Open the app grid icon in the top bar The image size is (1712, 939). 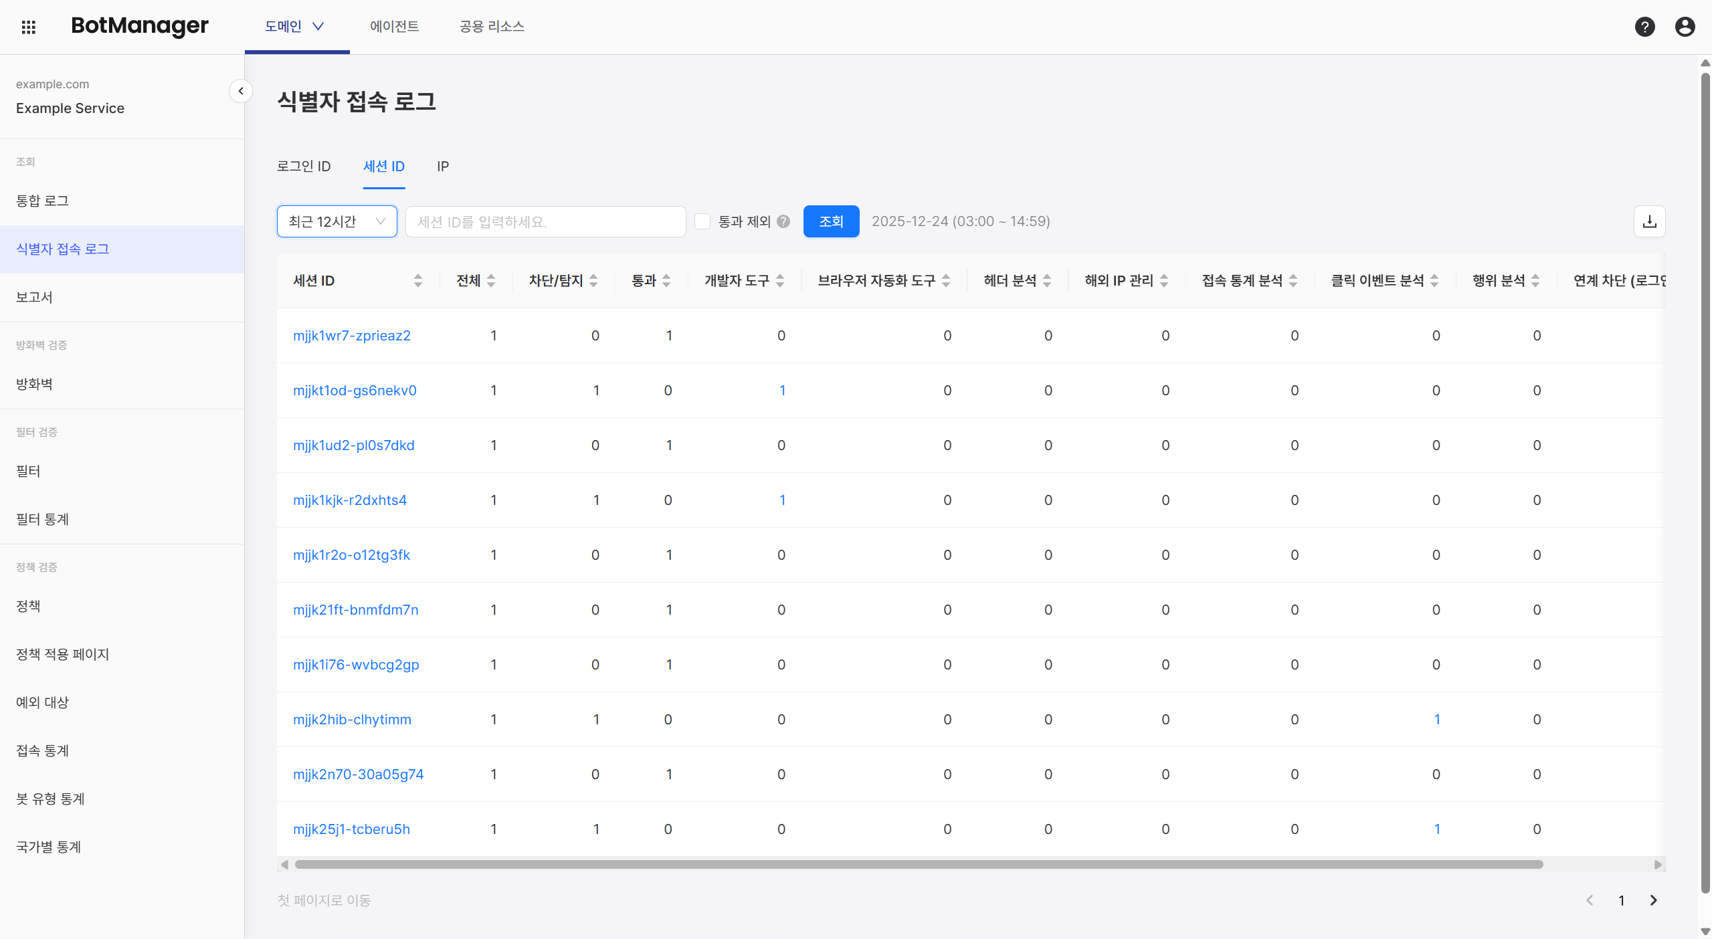point(28,27)
